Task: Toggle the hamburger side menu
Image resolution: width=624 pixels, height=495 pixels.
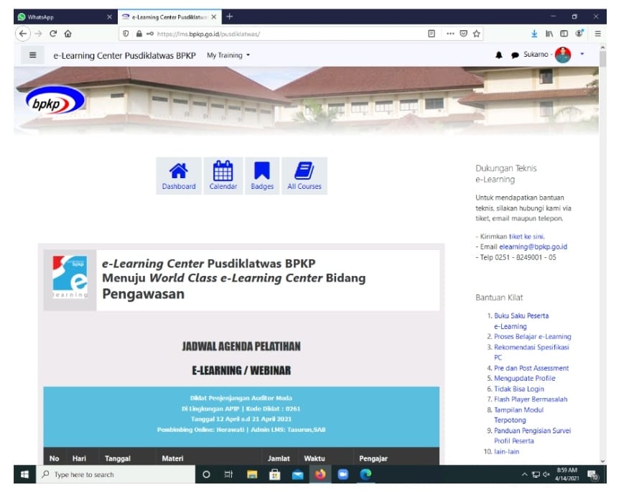Action: pos(32,55)
